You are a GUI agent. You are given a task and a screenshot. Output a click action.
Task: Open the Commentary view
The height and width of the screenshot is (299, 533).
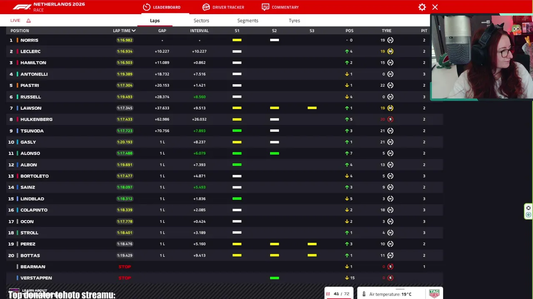click(280, 7)
